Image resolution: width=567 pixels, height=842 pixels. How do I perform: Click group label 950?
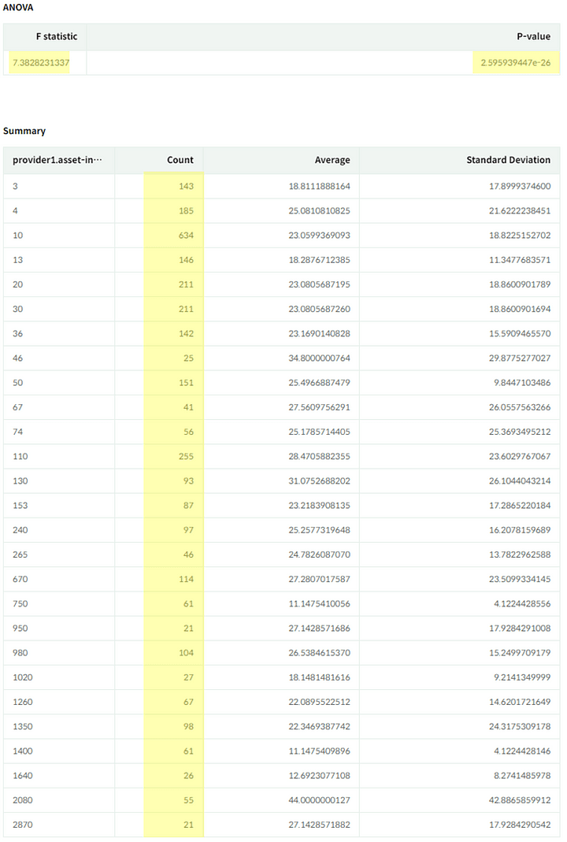(x=20, y=629)
